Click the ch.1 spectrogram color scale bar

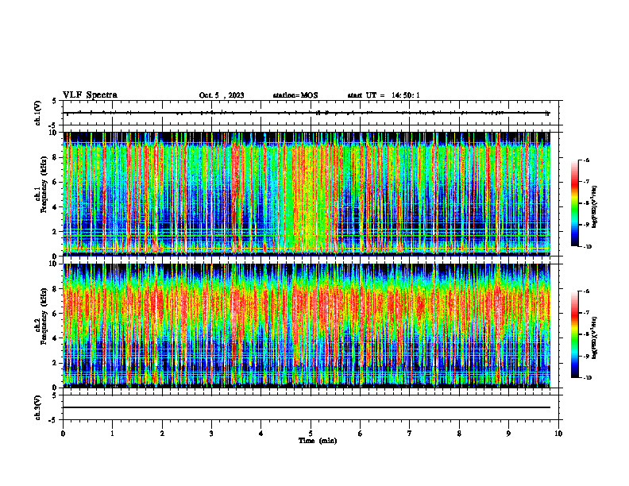tap(574, 202)
